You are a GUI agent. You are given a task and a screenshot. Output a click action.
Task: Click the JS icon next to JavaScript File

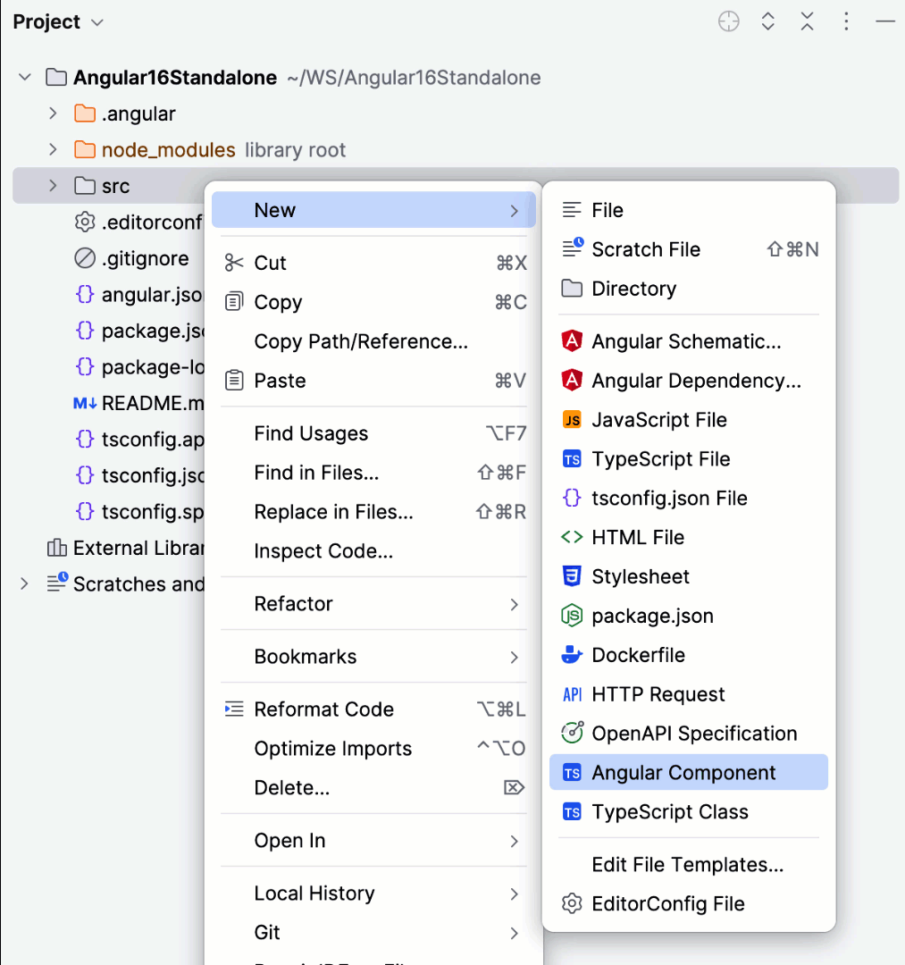coord(571,419)
